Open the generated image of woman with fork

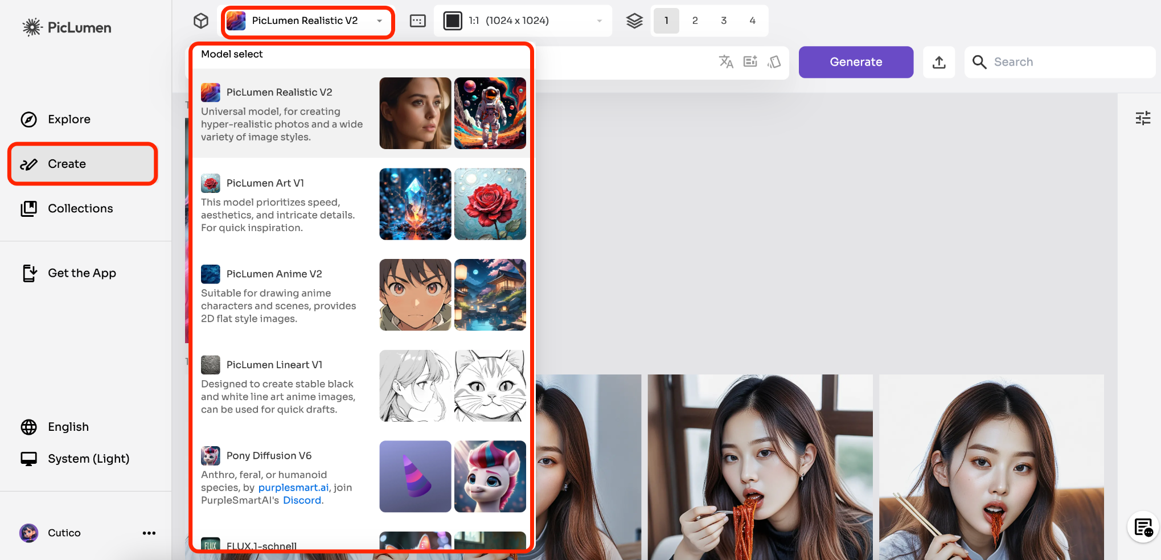click(x=760, y=467)
